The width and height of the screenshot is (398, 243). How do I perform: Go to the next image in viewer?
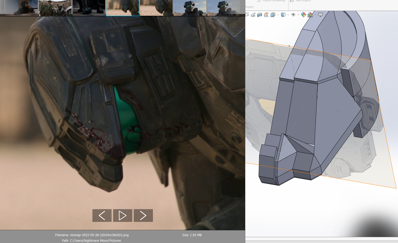point(143,216)
